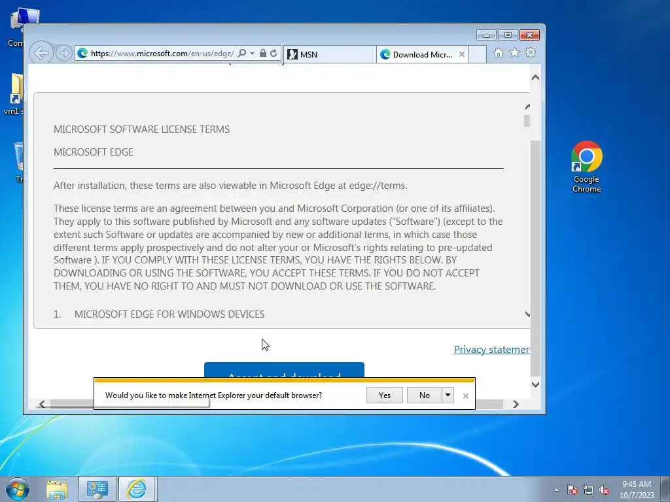This screenshot has height=502, width=670.
Task: Minimize the Internet Explorer window
Action: point(486,35)
